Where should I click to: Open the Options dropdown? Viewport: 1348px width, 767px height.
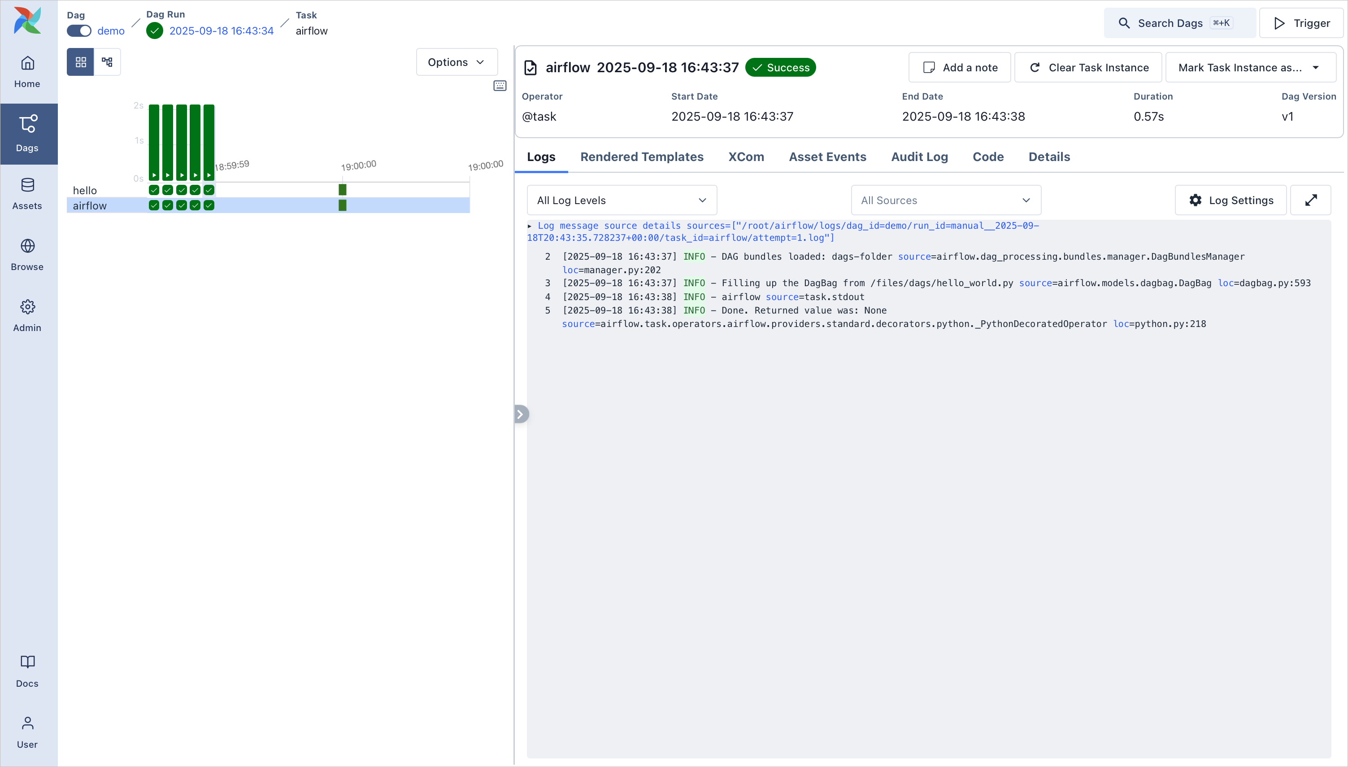(456, 62)
